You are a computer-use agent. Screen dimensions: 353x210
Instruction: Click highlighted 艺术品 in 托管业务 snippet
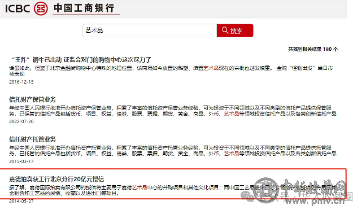click(232, 154)
